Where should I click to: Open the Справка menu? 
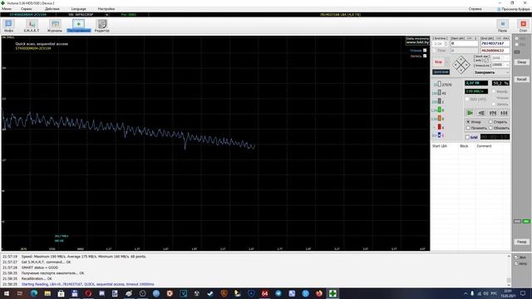tap(475, 9)
